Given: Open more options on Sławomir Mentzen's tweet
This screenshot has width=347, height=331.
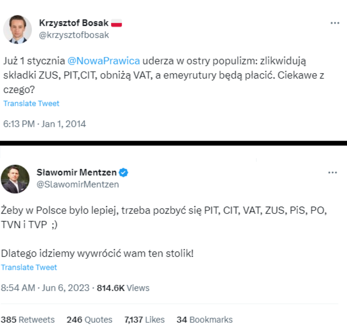Looking at the screenshot, I should click(333, 173).
